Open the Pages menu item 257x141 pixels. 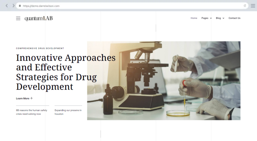pos(205,18)
